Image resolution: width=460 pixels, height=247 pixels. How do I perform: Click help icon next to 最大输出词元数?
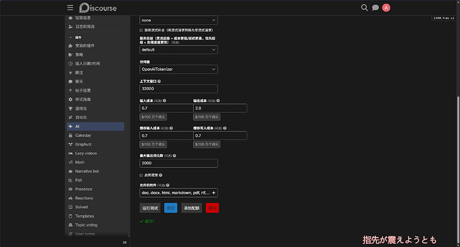coord(174,156)
